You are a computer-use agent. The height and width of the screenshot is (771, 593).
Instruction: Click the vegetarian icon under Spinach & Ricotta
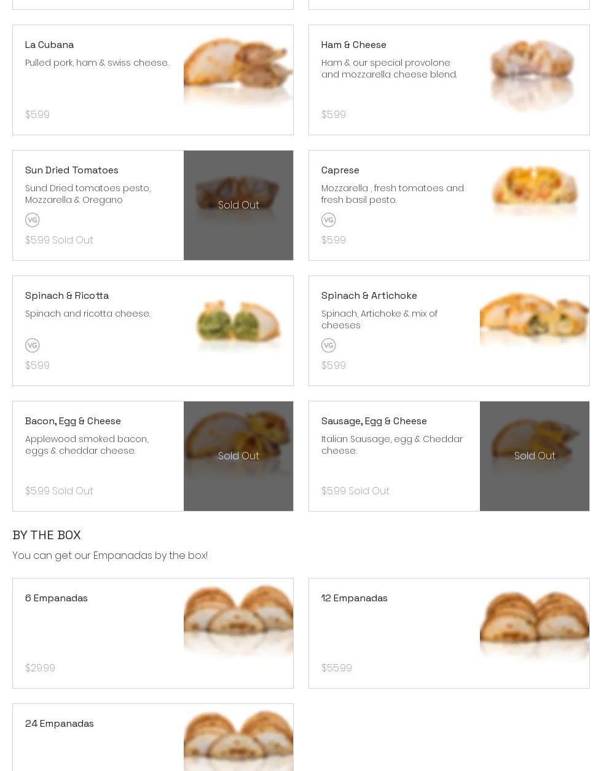(33, 346)
